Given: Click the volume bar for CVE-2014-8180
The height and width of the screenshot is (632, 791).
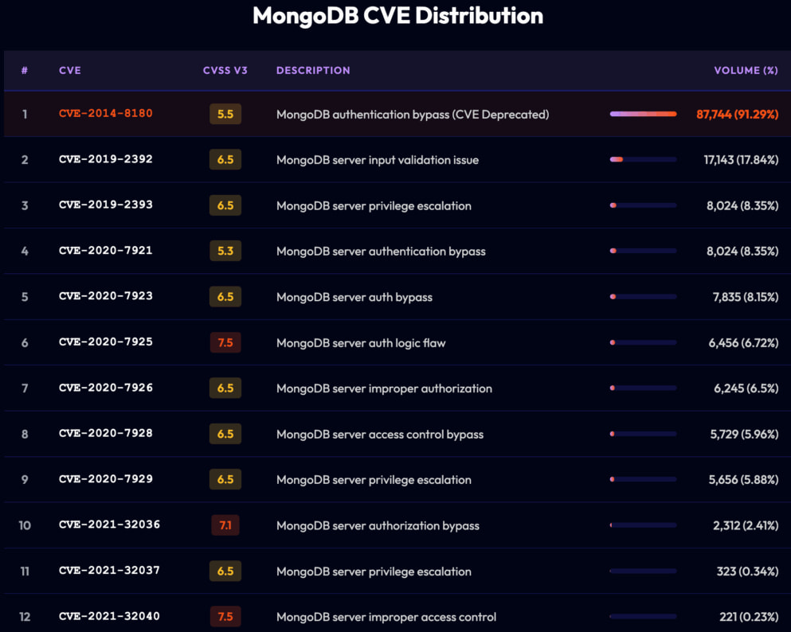Looking at the screenshot, I should pos(642,113).
